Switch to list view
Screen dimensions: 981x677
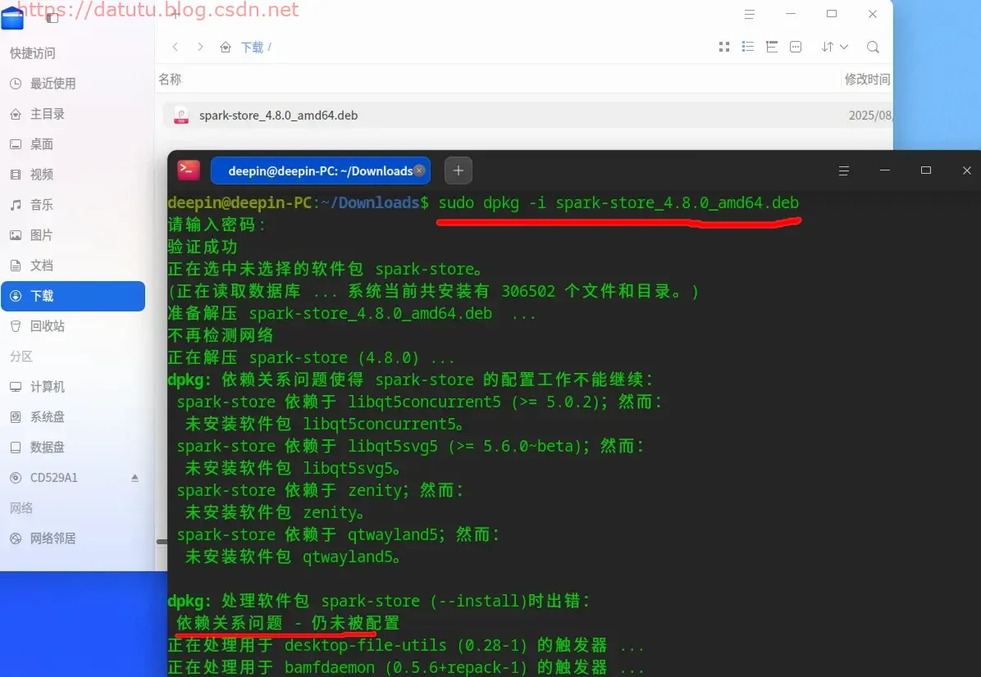747,47
